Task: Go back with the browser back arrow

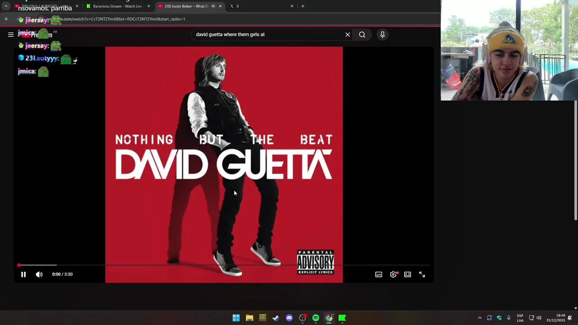Action: pyautogui.click(x=6, y=19)
